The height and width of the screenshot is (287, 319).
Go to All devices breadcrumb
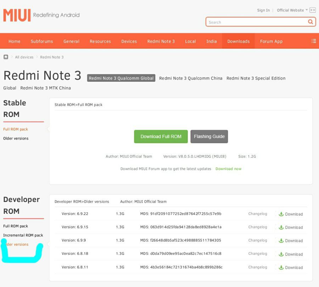coord(24,57)
